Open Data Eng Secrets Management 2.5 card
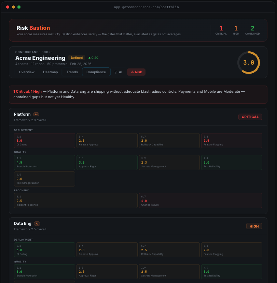Image resolution: width=277 pixels, height=283 pixels. (169, 272)
